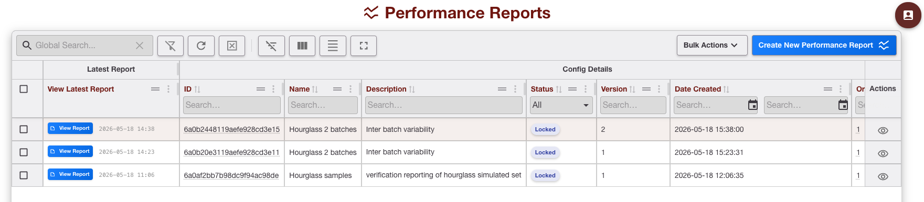Check the row with ID 6a0b2448119aefe928cd3e15
The image size is (924, 202).
point(24,129)
